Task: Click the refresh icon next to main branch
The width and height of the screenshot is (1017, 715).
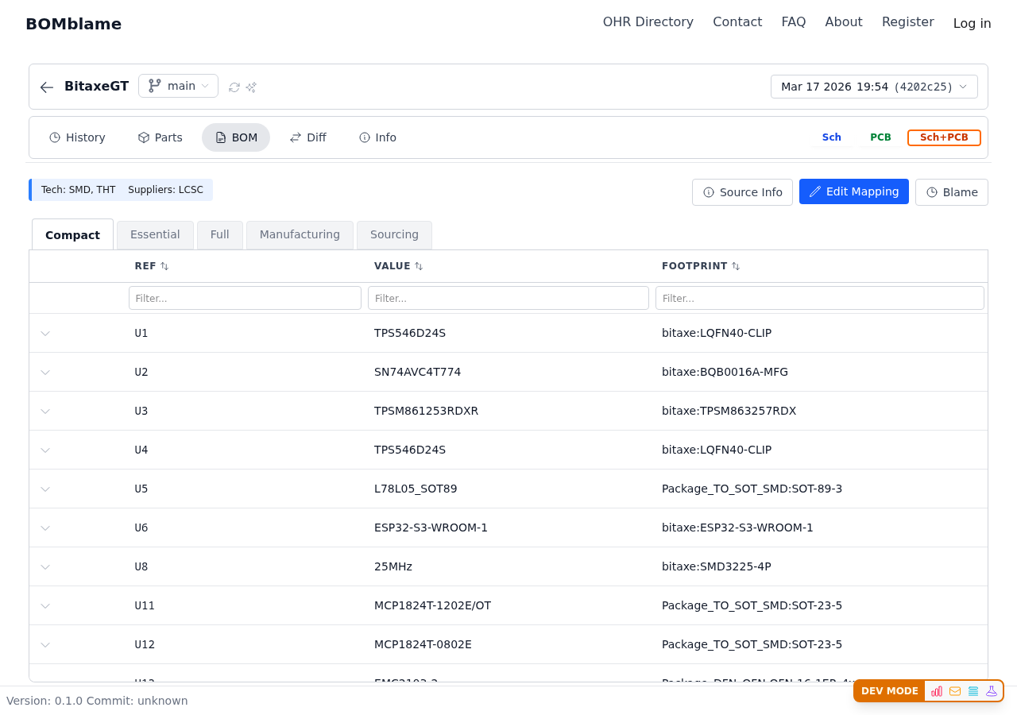Action: coord(234,87)
